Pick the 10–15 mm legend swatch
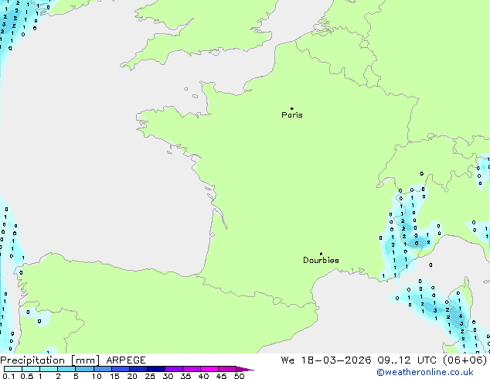This screenshot has height=379, width=490. click(x=102, y=369)
